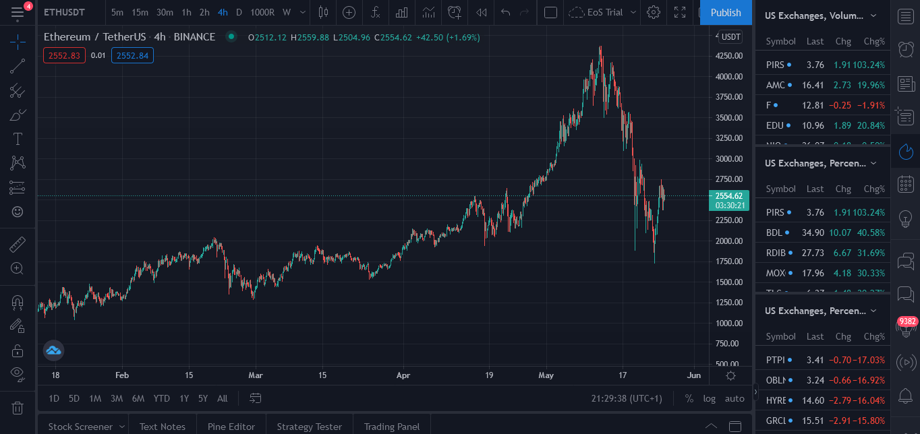Enter fullscreen mode
The width and height of the screenshot is (920, 434).
click(x=680, y=12)
